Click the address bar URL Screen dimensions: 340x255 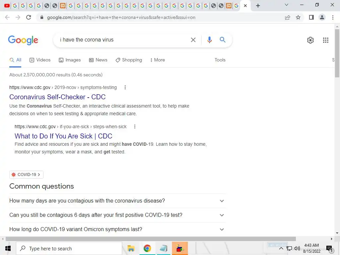(x=121, y=17)
